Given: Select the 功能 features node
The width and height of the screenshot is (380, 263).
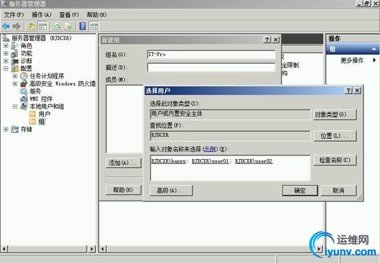Looking at the screenshot, I should pos(26,53).
